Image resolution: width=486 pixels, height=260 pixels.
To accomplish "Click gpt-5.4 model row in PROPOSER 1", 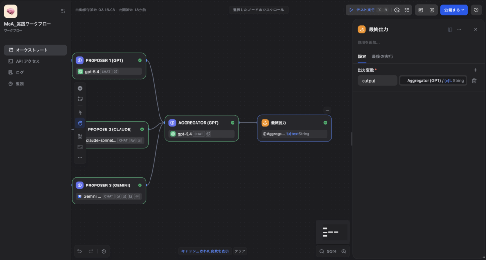I will pyautogui.click(x=109, y=72).
